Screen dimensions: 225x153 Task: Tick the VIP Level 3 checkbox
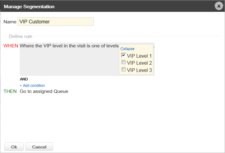coord(123,70)
